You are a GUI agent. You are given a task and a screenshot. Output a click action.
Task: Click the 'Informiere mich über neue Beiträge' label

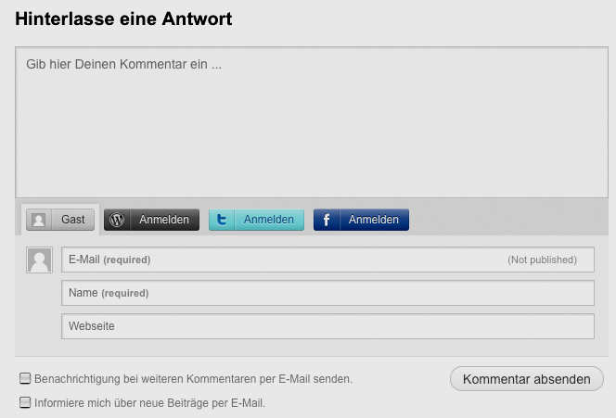click(149, 403)
